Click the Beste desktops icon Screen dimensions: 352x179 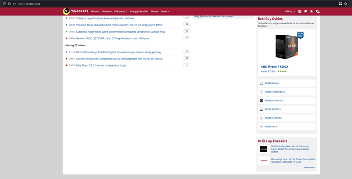point(261,109)
